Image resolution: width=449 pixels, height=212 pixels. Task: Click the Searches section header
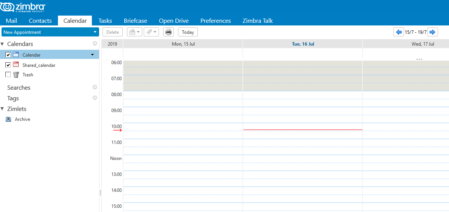(x=19, y=88)
